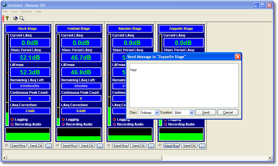This screenshot has height=166, width=278.
Task: Click the 52.1dB period LAeq value
Action: point(30,58)
